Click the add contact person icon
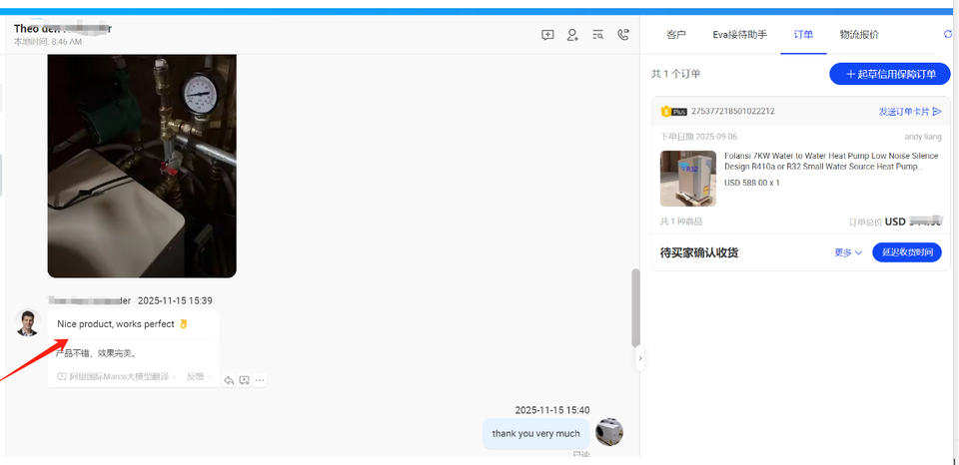The image size is (959, 465). (572, 35)
